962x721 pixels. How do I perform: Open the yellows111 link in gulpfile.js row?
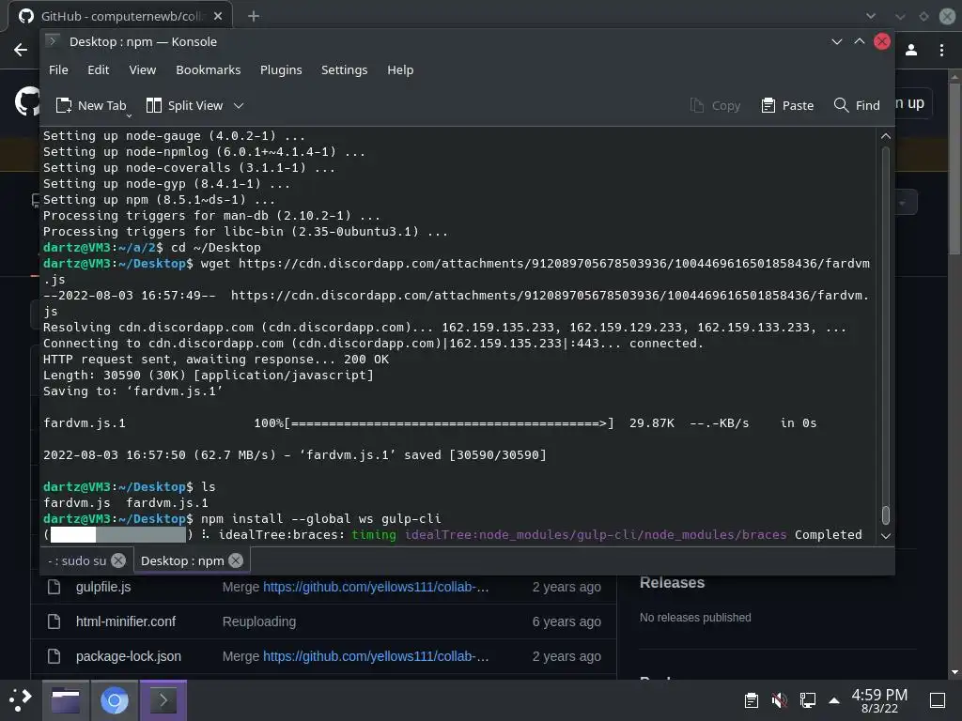point(376,587)
